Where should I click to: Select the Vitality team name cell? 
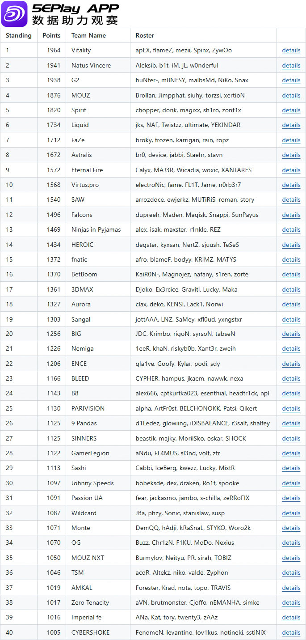[81, 51]
